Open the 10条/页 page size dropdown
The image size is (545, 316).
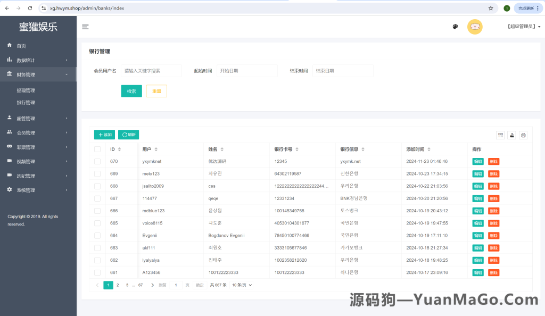click(x=241, y=285)
